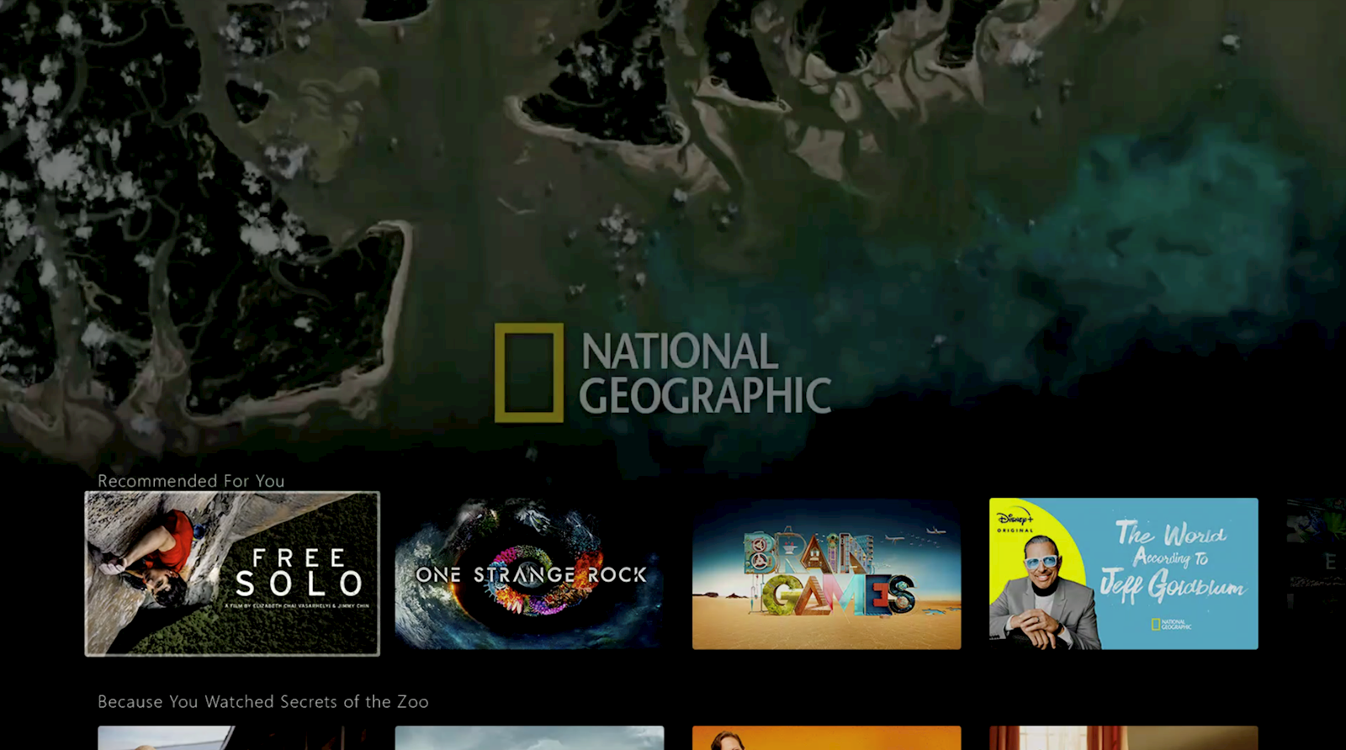This screenshot has height=750, width=1346.
Task: Click the Brain Games colorful title logo
Action: point(827,575)
